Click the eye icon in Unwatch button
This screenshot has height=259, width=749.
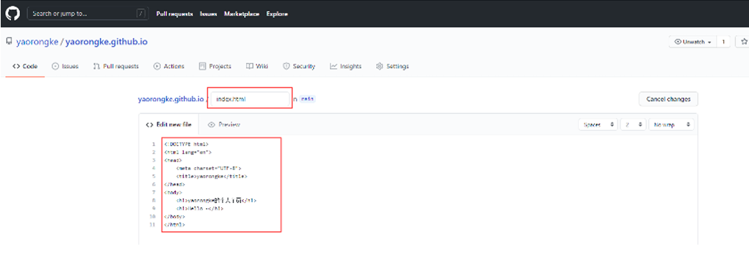click(677, 42)
